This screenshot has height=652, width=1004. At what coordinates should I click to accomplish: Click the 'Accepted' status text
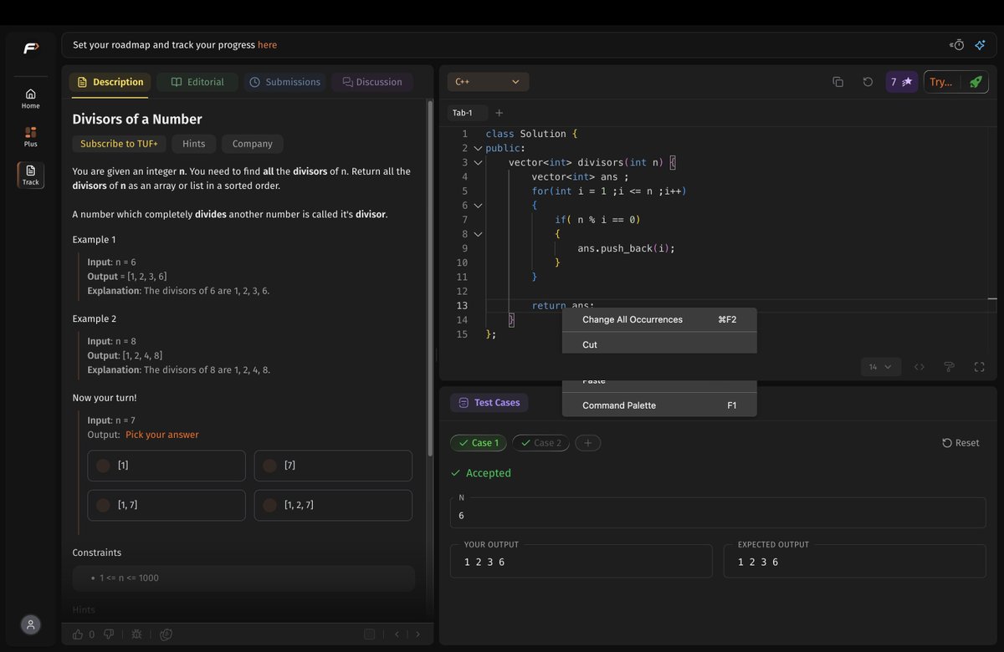click(488, 473)
